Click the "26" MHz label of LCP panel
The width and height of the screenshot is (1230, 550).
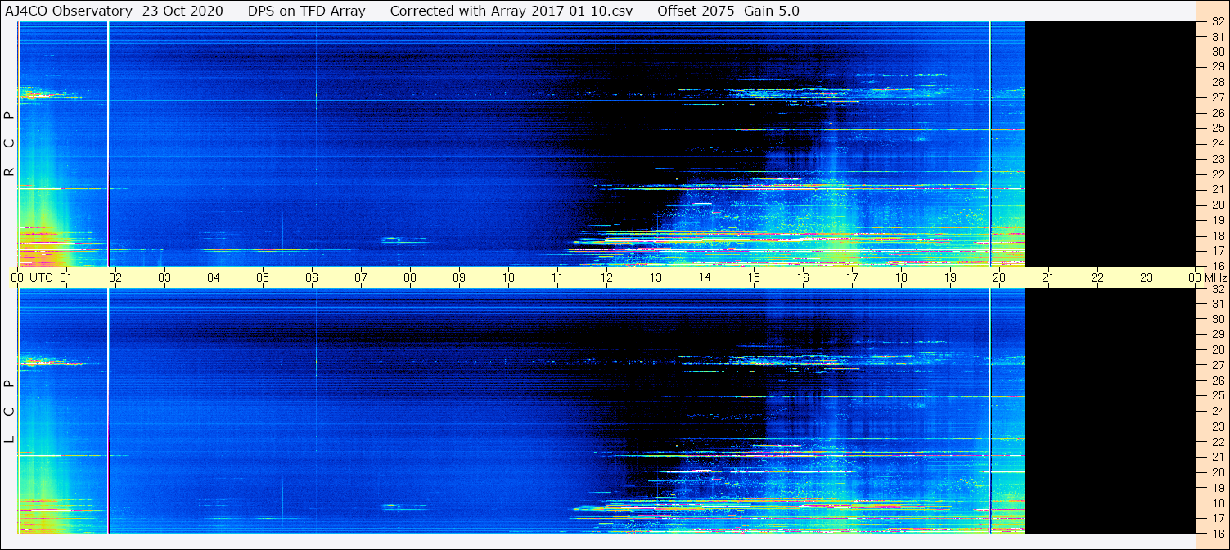[x=1217, y=381]
